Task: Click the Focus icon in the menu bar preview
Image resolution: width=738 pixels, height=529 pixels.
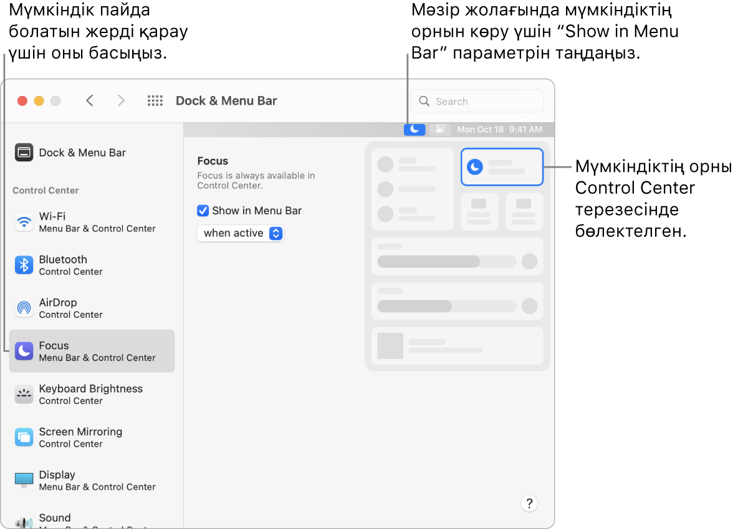Action: [414, 129]
